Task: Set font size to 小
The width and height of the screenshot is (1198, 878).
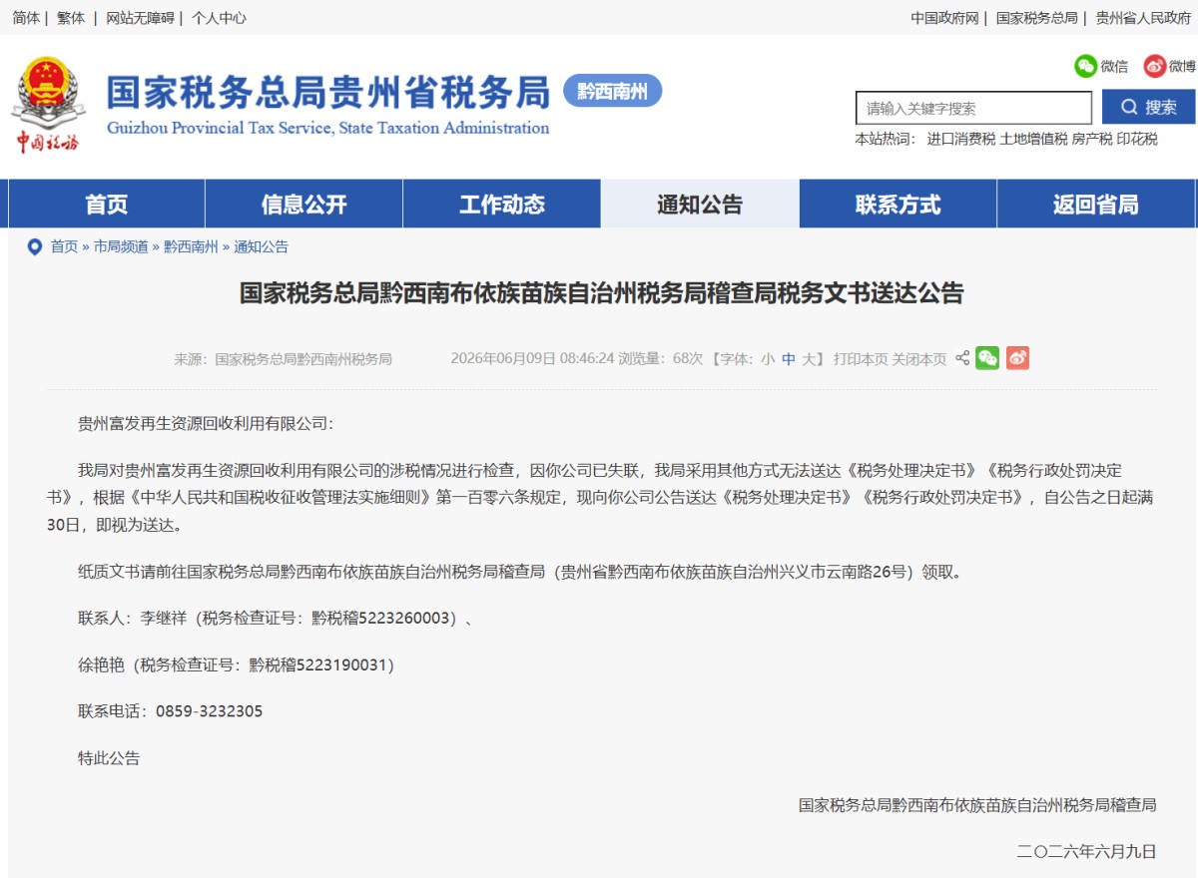Action: (x=767, y=359)
